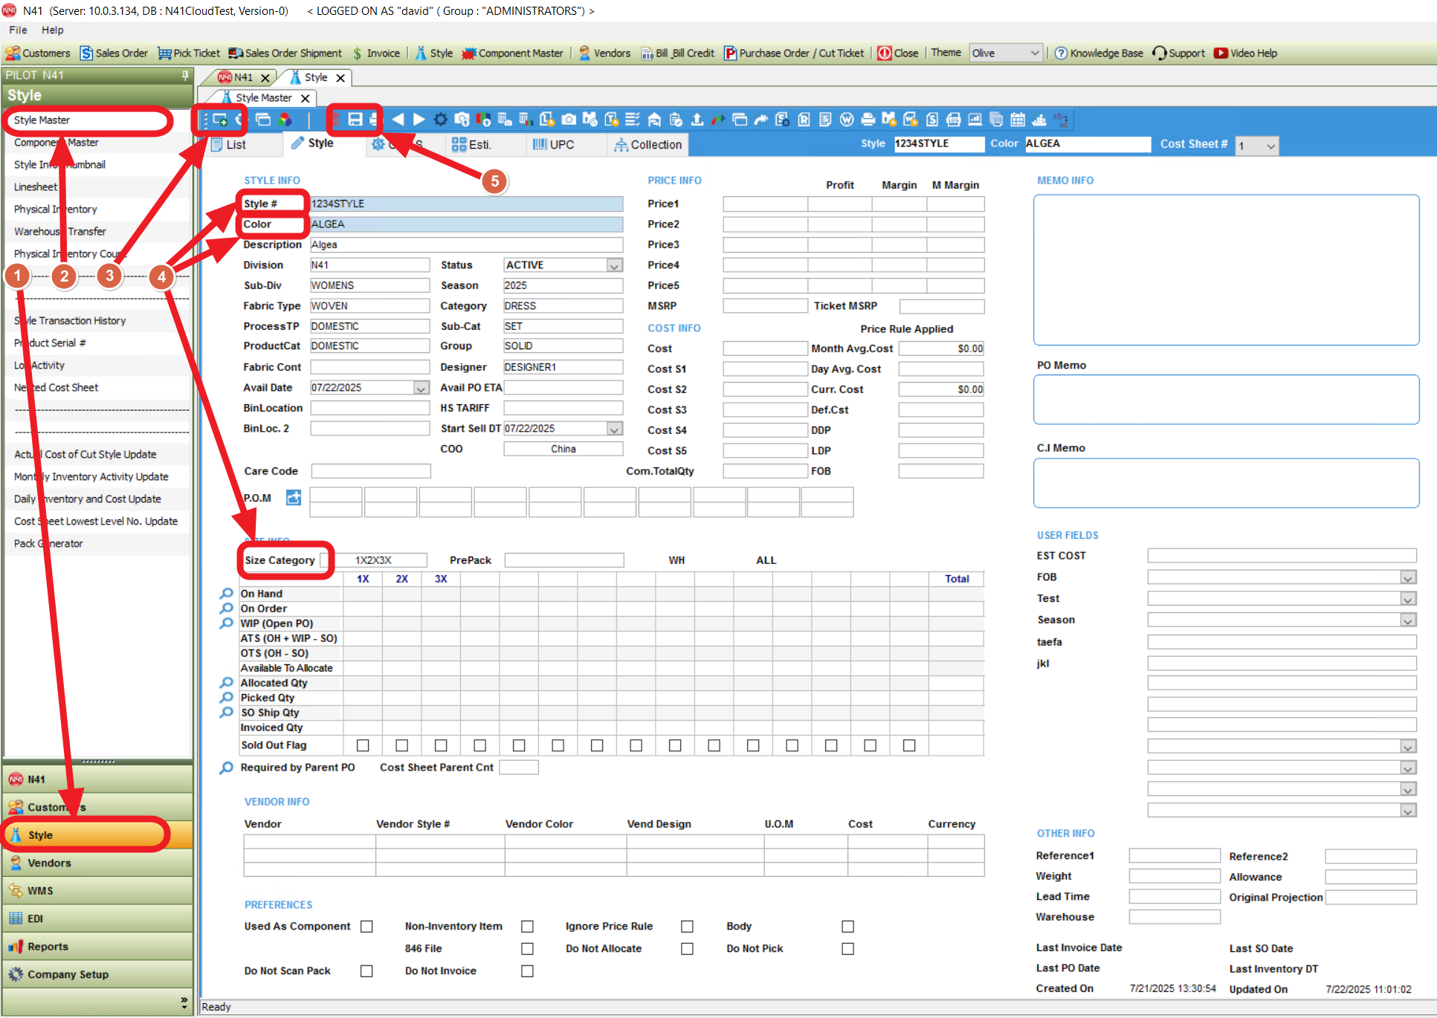The image size is (1437, 1018).
Task: Click Linesheet in the Style panel
Action: point(35,187)
